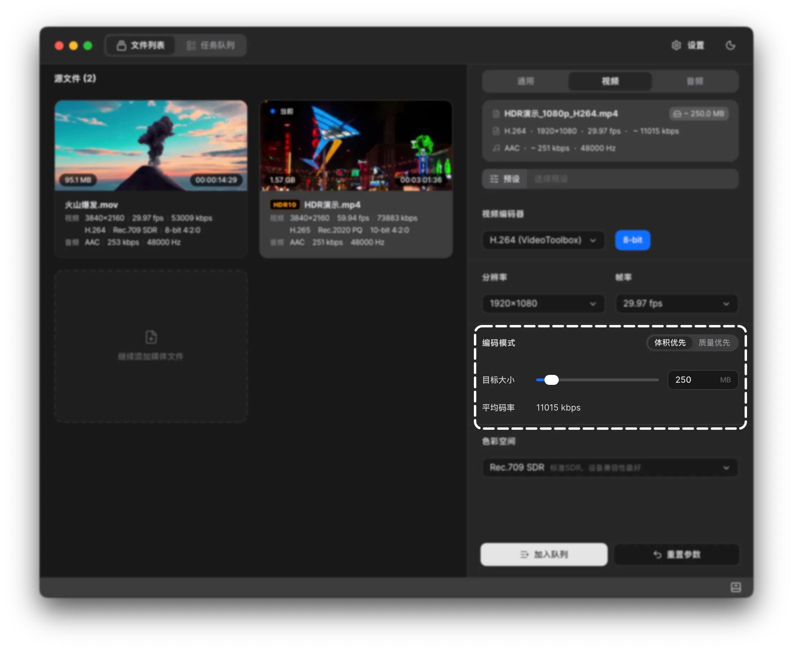Open the 29.97 fps frame rate dropdown
793x650 pixels.
click(x=676, y=303)
